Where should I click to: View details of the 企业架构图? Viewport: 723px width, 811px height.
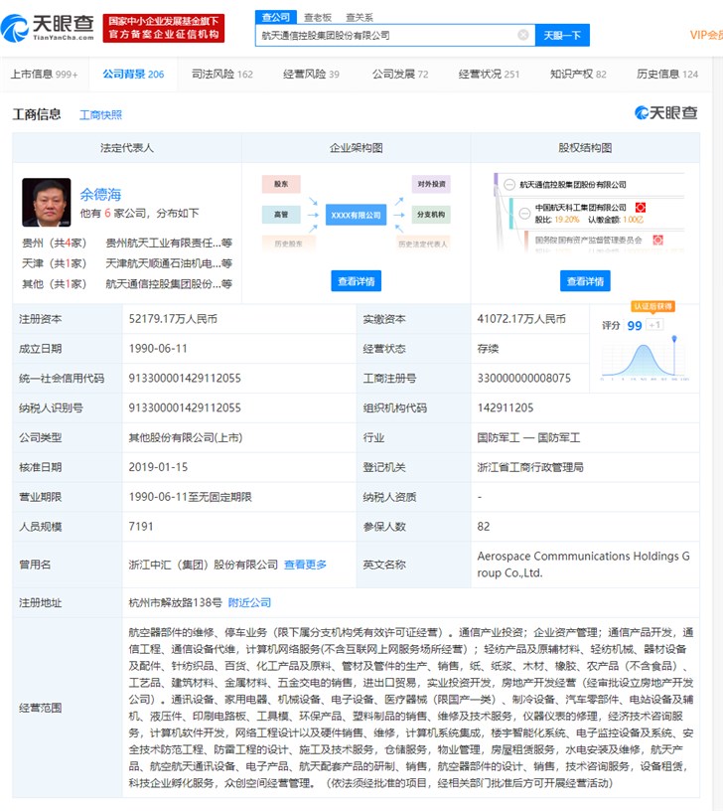pos(357,281)
